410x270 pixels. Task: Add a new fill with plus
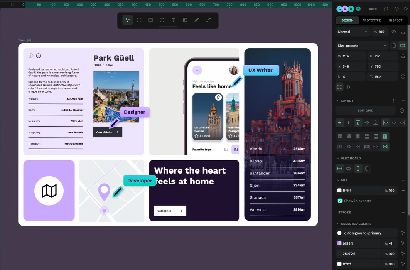point(403,181)
